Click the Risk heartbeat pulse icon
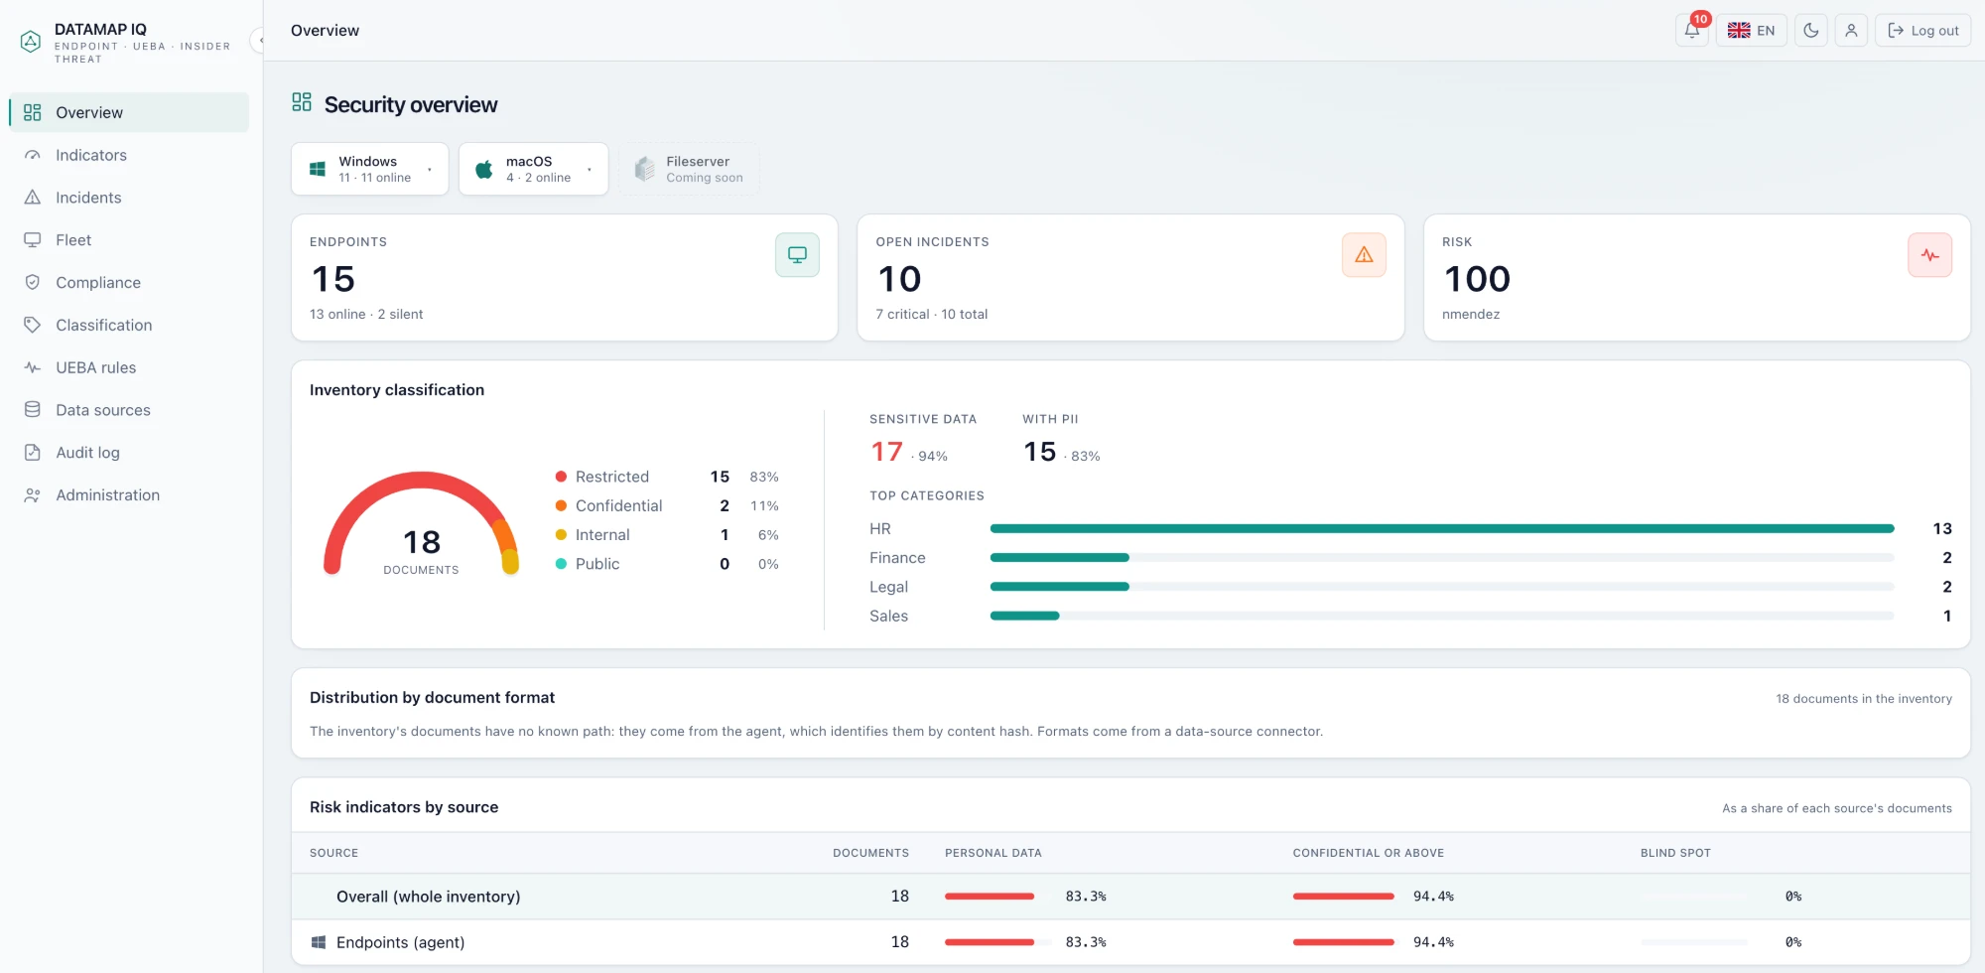1985x973 pixels. [x=1929, y=255]
